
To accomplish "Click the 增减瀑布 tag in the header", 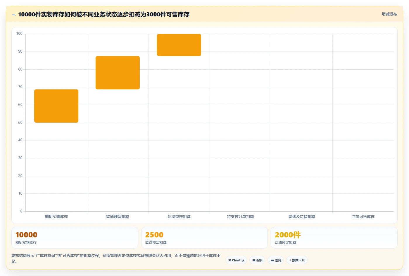I will coord(389,14).
